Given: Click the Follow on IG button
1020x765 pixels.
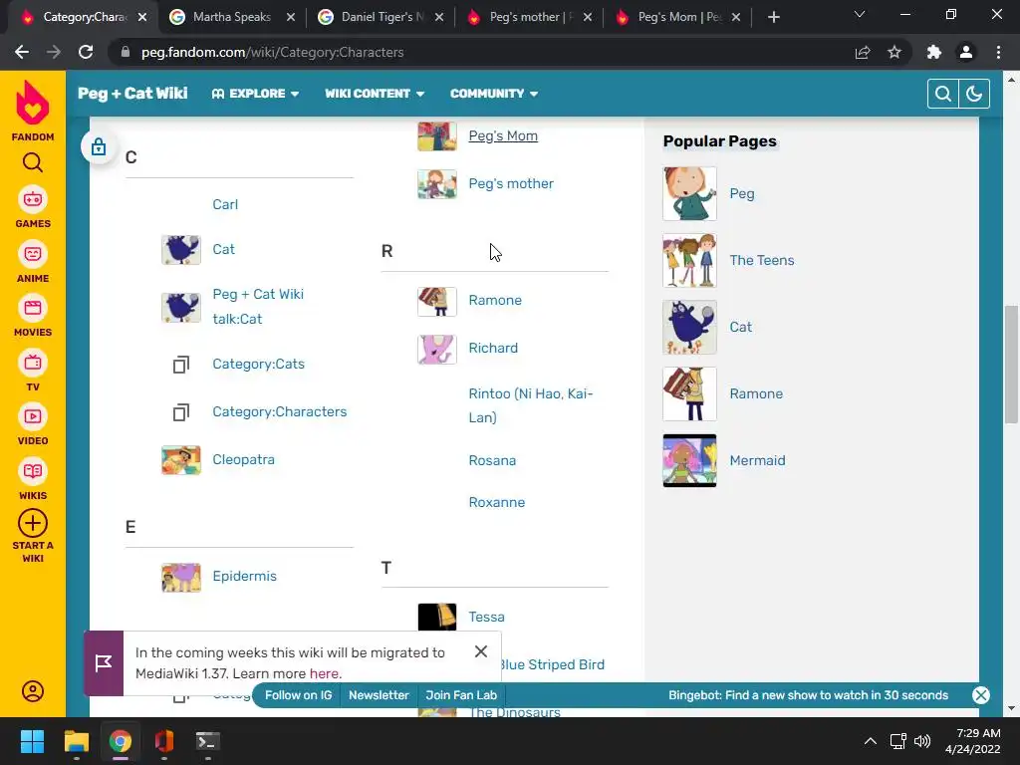Looking at the screenshot, I should [298, 694].
